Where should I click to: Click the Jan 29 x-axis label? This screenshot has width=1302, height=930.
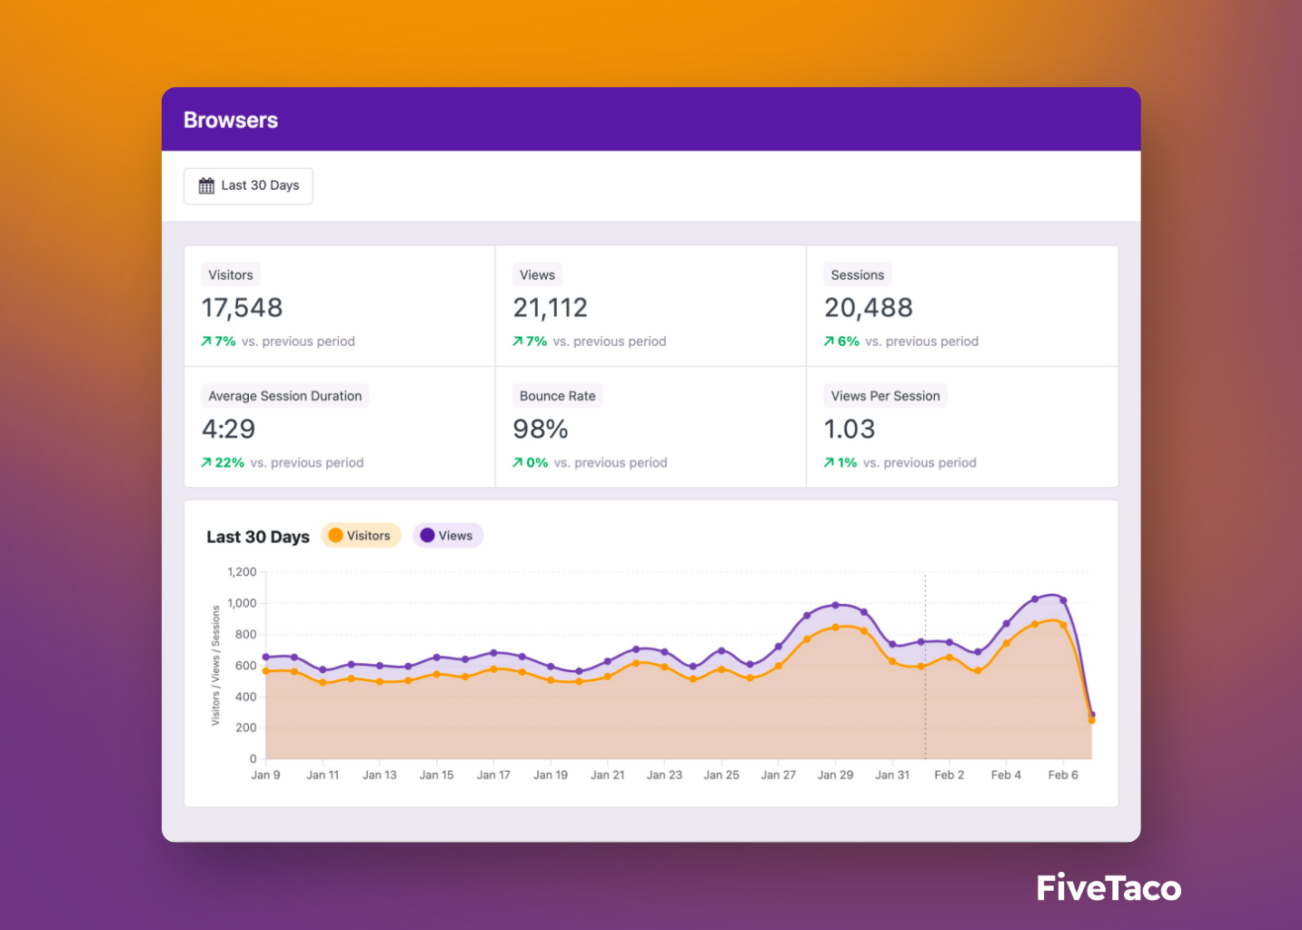[x=835, y=775]
